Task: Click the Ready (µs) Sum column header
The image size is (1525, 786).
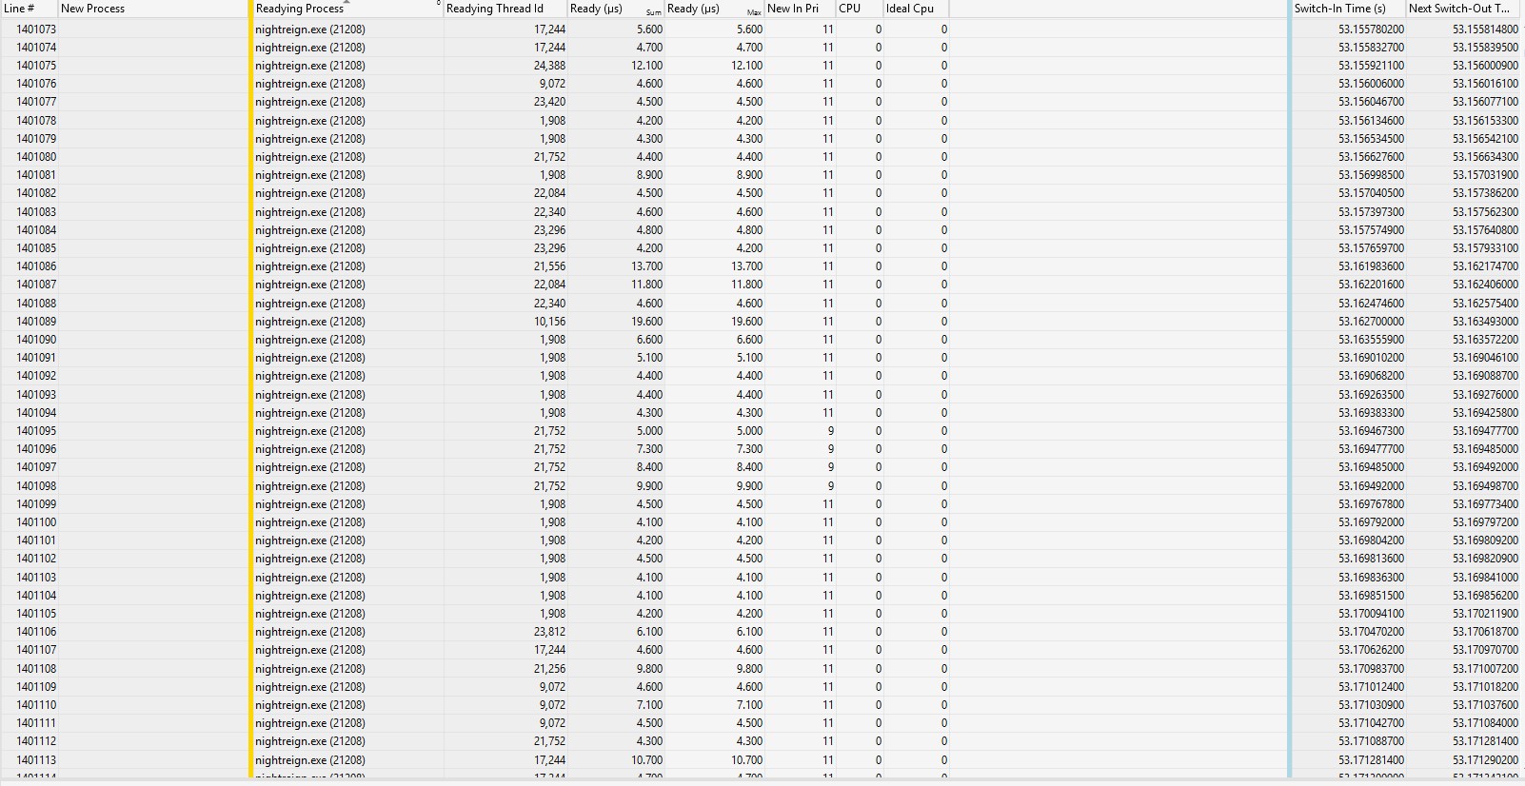Action: [615, 9]
